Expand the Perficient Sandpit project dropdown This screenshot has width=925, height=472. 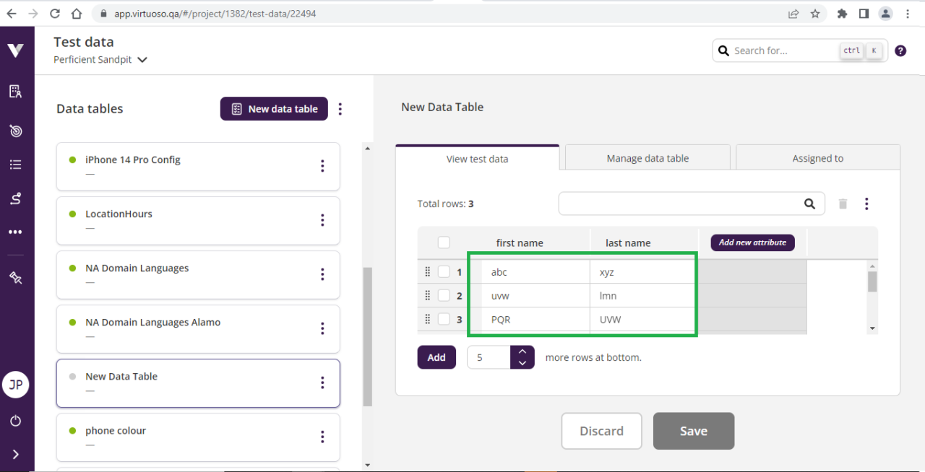click(x=142, y=60)
